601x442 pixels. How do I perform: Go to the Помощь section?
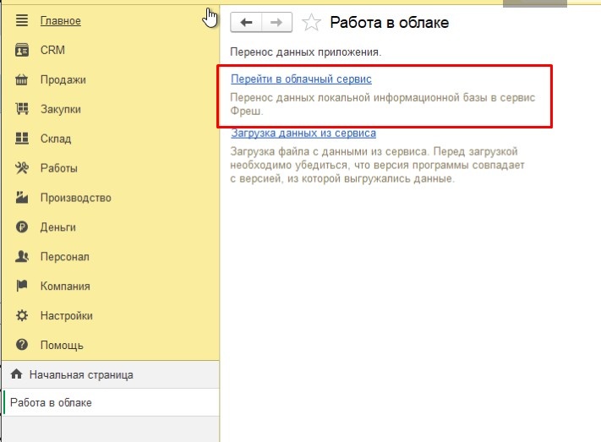click(62, 346)
